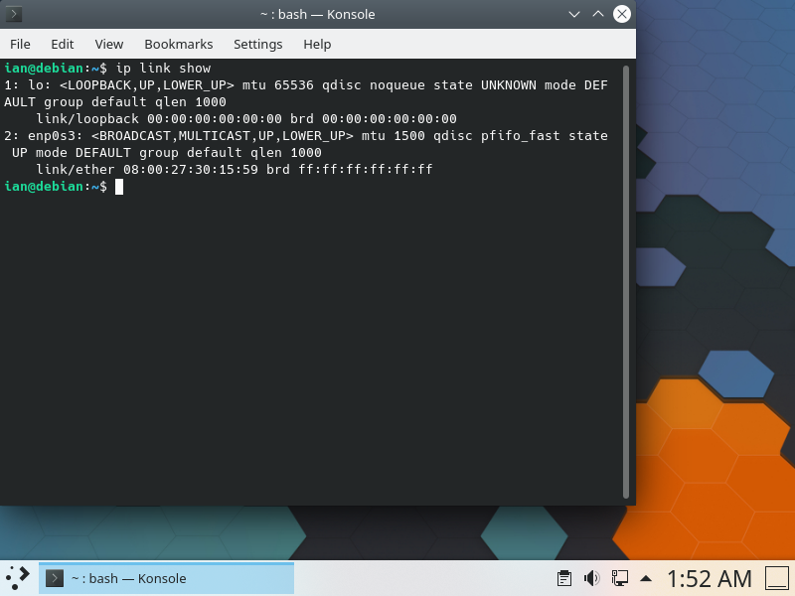Click the Konsole window menu icon in title bar
795x596 pixels.
pyautogui.click(x=14, y=14)
